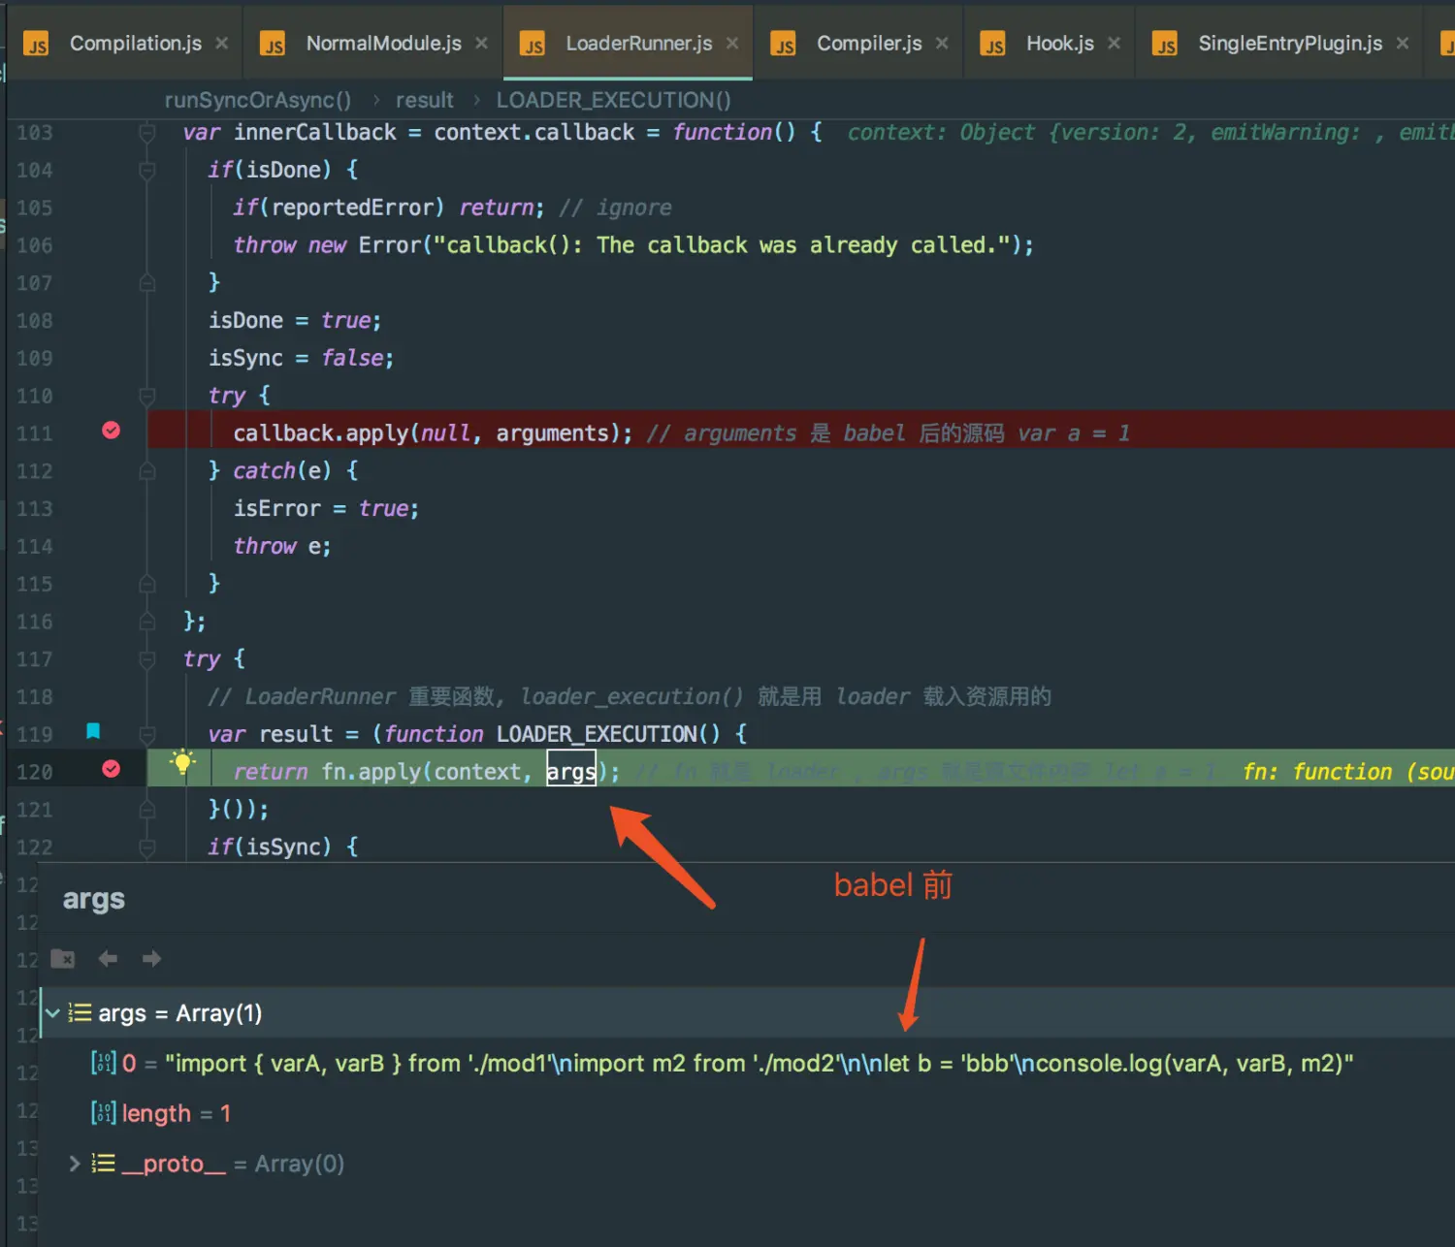Screen dimensions: 1455x1247
Task: Click line number 111 in the gutter
Action: [35, 433]
